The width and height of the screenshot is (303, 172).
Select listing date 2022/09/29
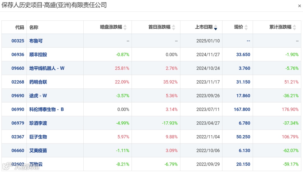pos(208,164)
